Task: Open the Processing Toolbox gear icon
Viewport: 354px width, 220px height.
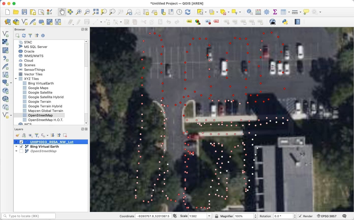Action: [266, 12]
